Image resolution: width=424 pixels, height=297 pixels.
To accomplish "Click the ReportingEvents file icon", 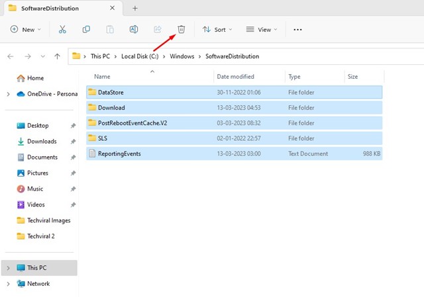I will 92,153.
